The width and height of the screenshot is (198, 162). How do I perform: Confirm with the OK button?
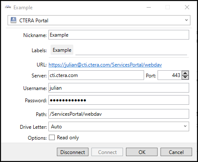point(142,152)
